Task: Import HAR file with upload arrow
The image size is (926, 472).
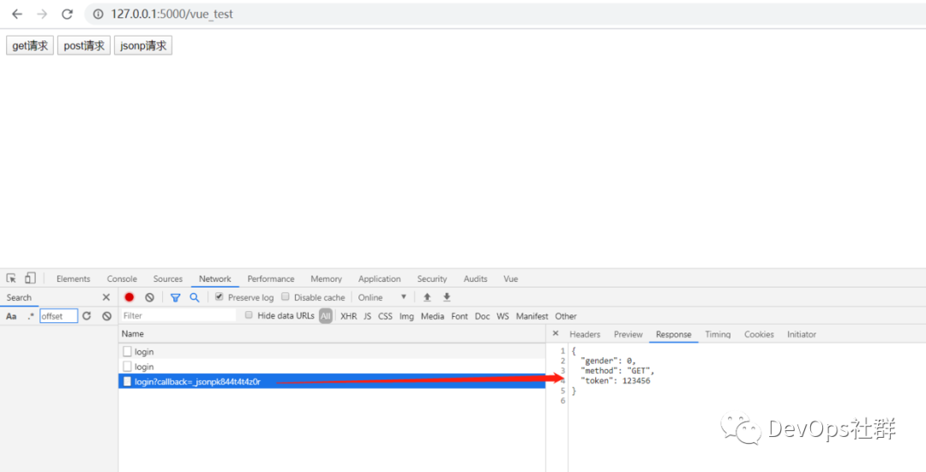Action: [x=427, y=297]
